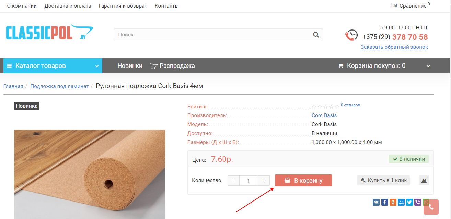
Task: Increase quantity with the plus button
Action: click(x=264, y=181)
